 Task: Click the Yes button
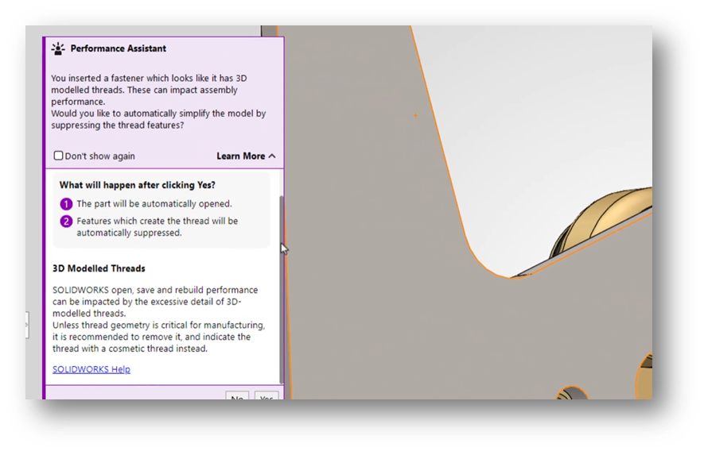(x=266, y=395)
